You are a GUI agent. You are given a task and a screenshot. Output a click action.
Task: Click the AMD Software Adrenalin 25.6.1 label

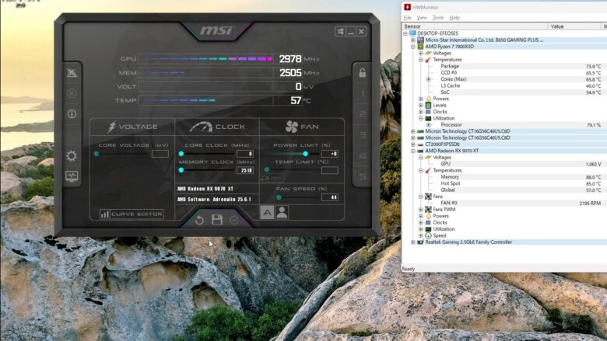tap(214, 200)
